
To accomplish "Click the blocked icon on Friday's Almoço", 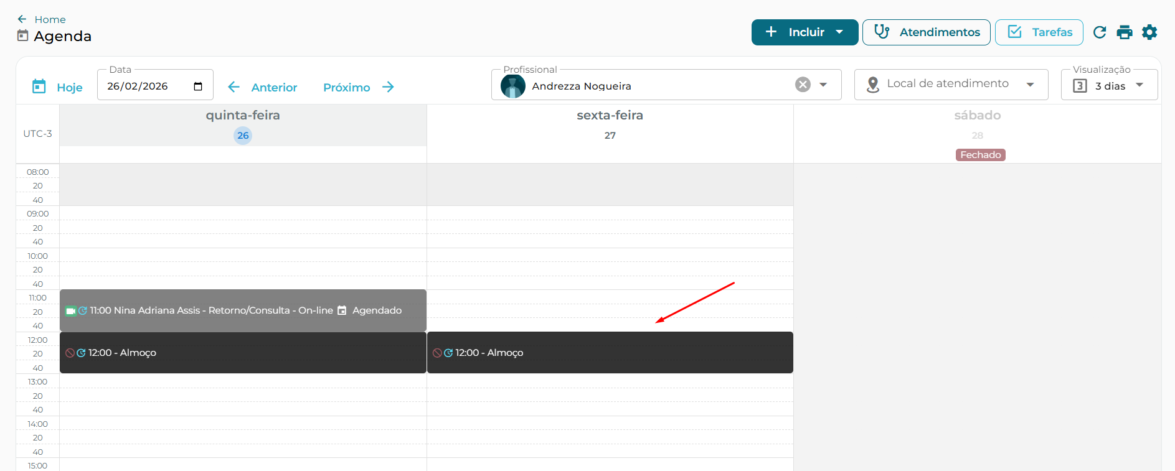I will 438,353.
